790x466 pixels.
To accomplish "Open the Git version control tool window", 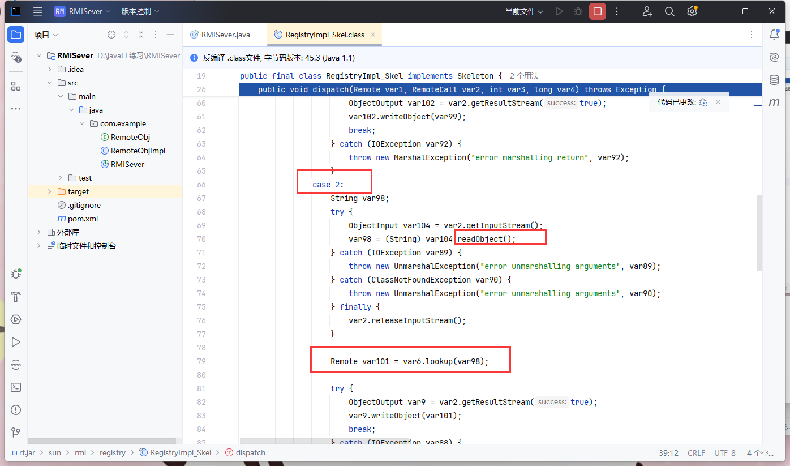I will tap(16, 433).
